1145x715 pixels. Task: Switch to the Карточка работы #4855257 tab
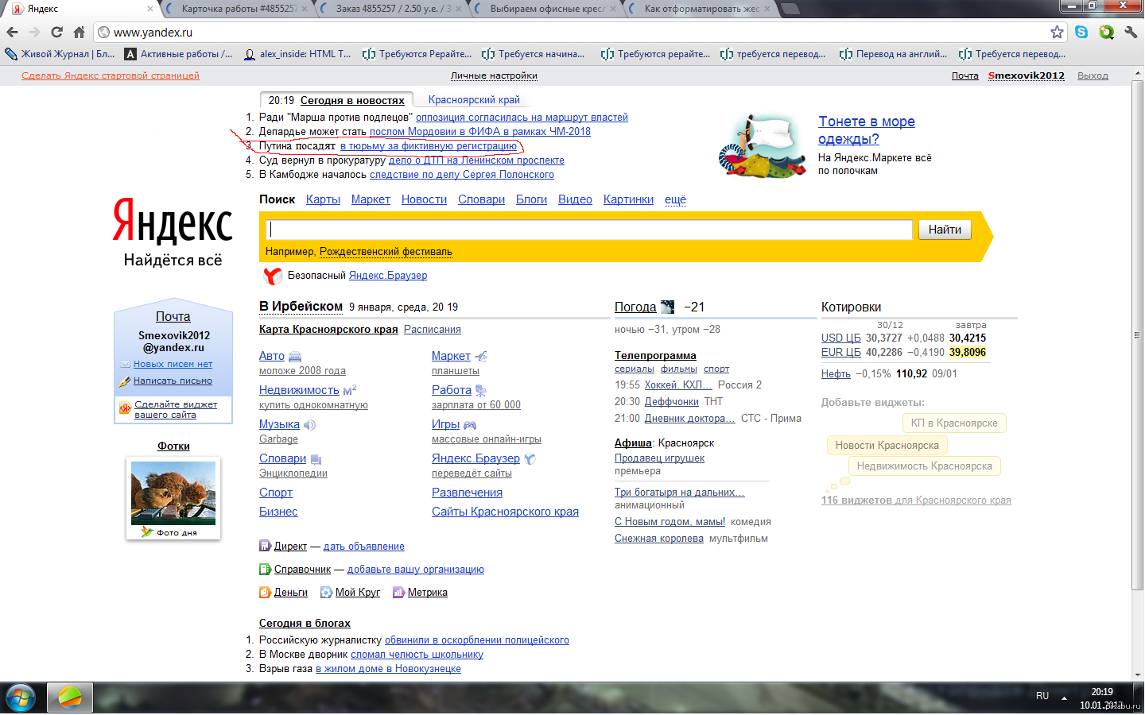click(x=239, y=9)
